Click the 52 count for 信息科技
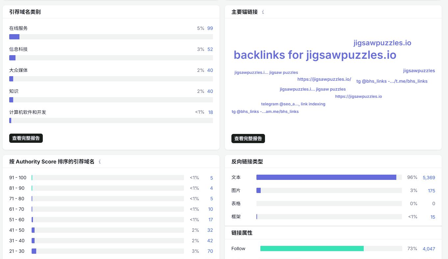The width and height of the screenshot is (448, 259). pyautogui.click(x=210, y=49)
